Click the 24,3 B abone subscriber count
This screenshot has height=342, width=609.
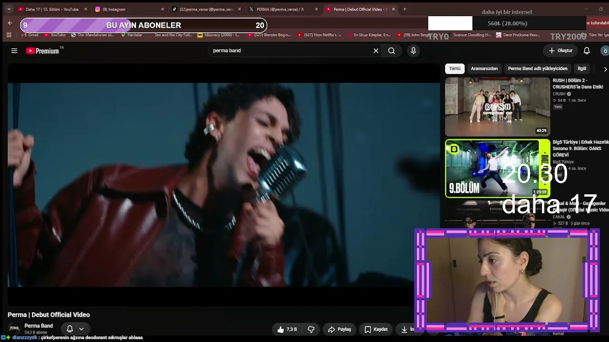coord(35,332)
